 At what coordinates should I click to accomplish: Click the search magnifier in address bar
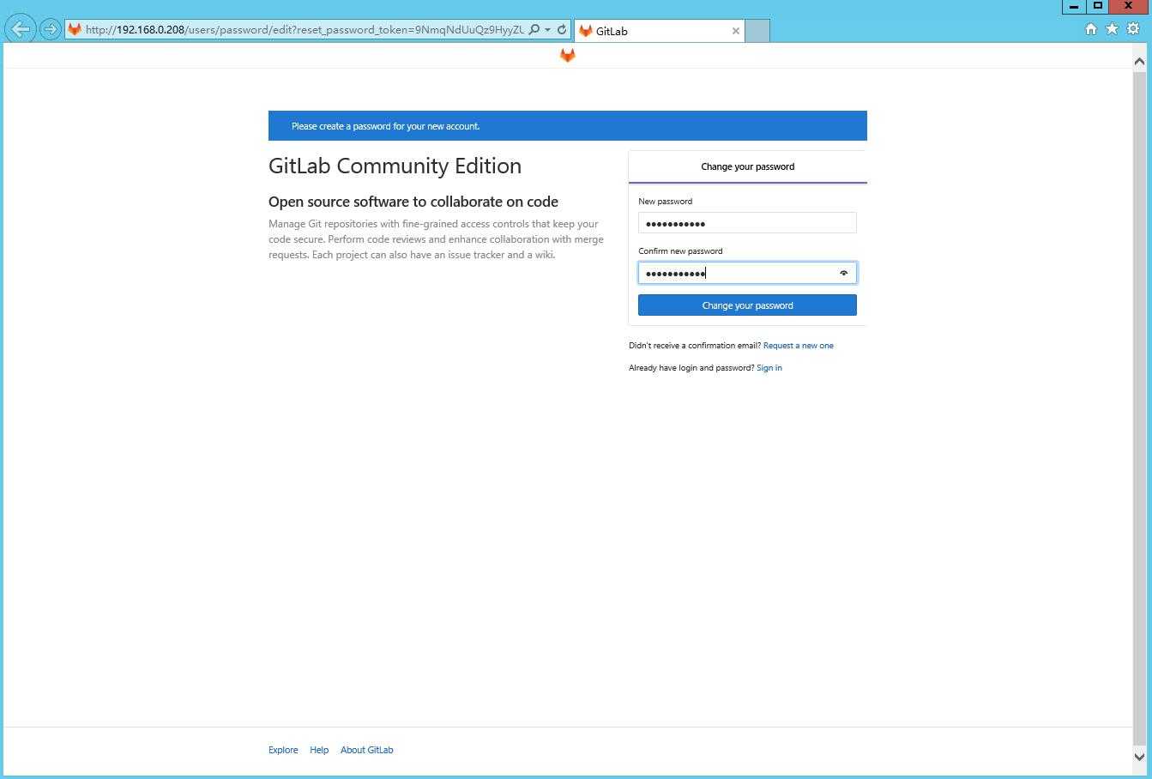click(534, 29)
